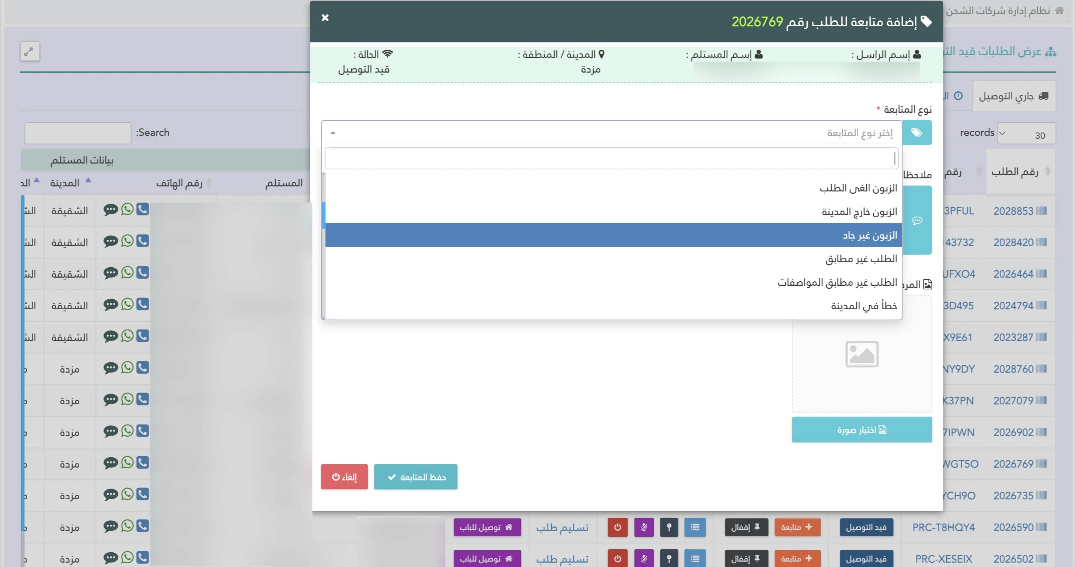The width and height of the screenshot is (1076, 567).
Task: Click red power icon for order 2026590
Action: click(x=617, y=527)
